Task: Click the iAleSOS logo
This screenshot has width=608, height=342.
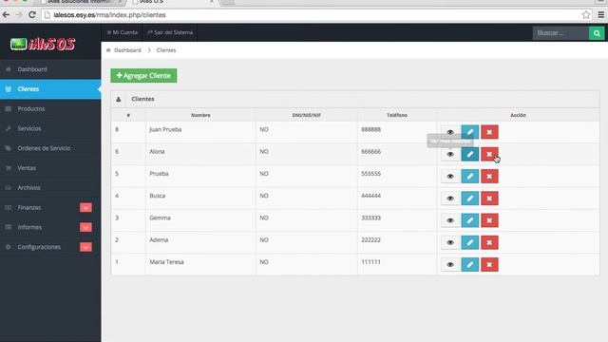Action: [43, 45]
